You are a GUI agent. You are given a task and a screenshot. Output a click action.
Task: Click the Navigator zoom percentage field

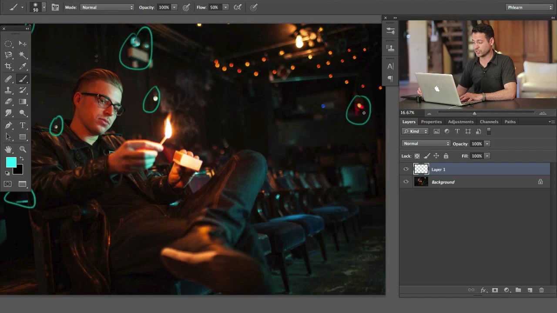coord(407,113)
